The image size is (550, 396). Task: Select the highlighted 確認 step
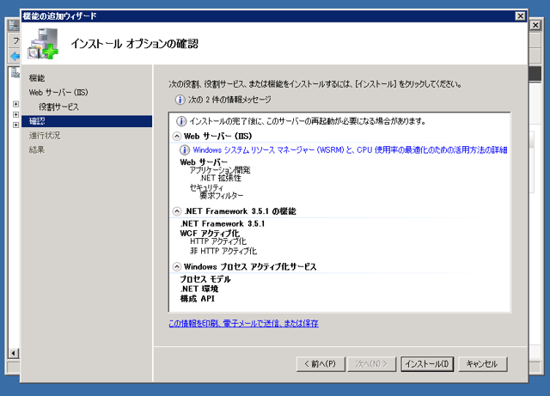pos(87,121)
